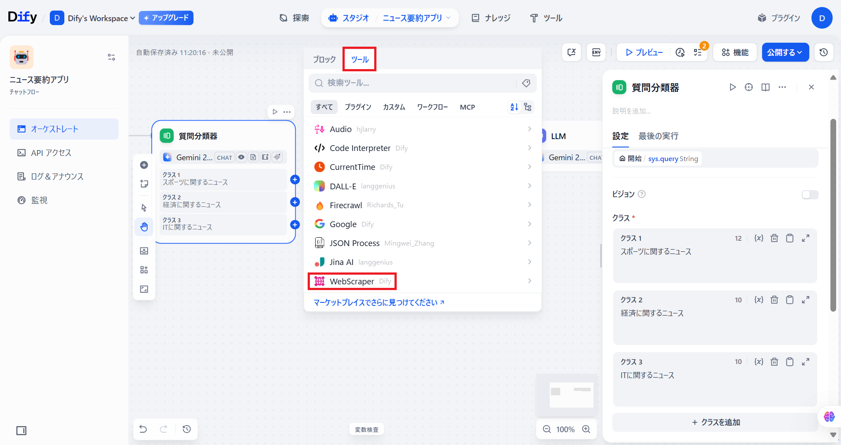Switch to the ブロック tab
841x445 pixels.
[x=324, y=59]
